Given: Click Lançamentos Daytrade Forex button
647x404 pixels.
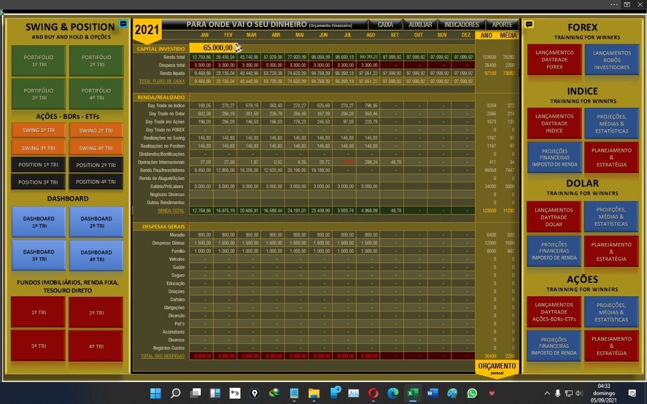Looking at the screenshot, I should pos(554,60).
